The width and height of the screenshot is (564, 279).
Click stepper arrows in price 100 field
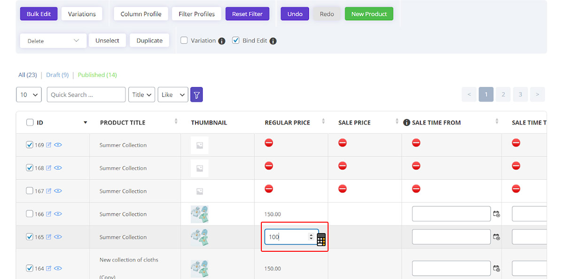311,237
